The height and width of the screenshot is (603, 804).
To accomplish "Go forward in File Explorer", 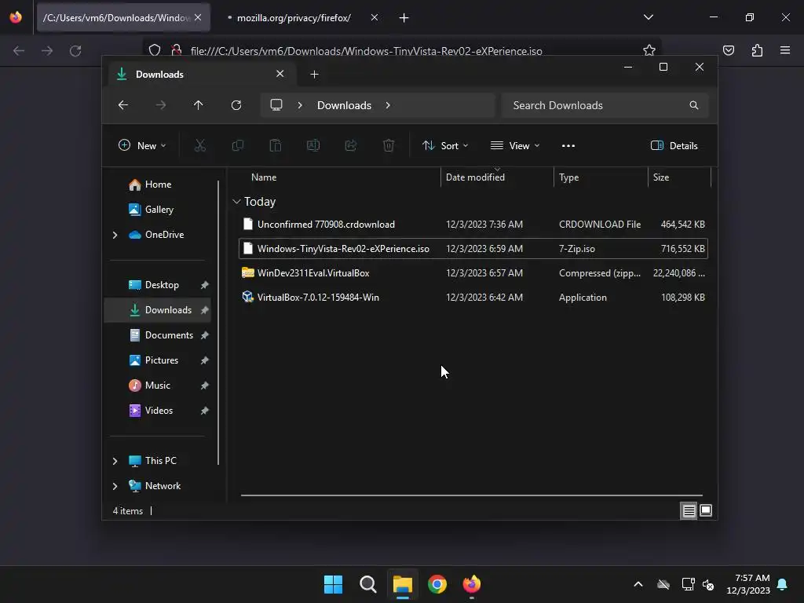I will tap(161, 105).
